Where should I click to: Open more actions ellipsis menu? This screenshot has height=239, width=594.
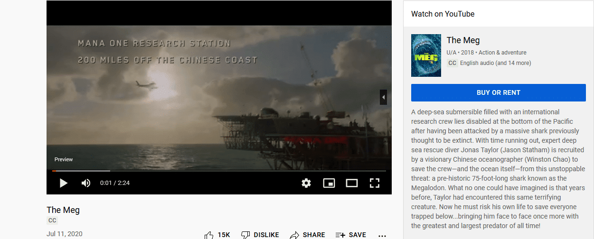point(382,235)
